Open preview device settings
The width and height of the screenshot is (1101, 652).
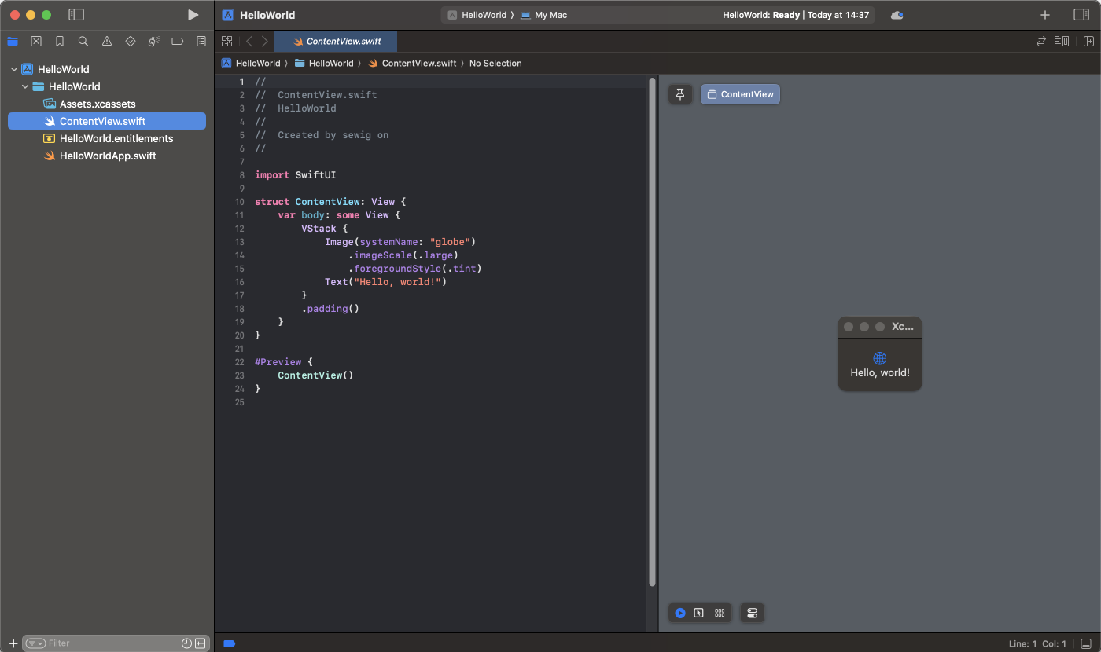pos(752,613)
